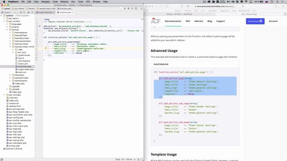287x161 pixels.
Task: Click the Run button in PhpStorm toolbar
Action: coord(125,8)
